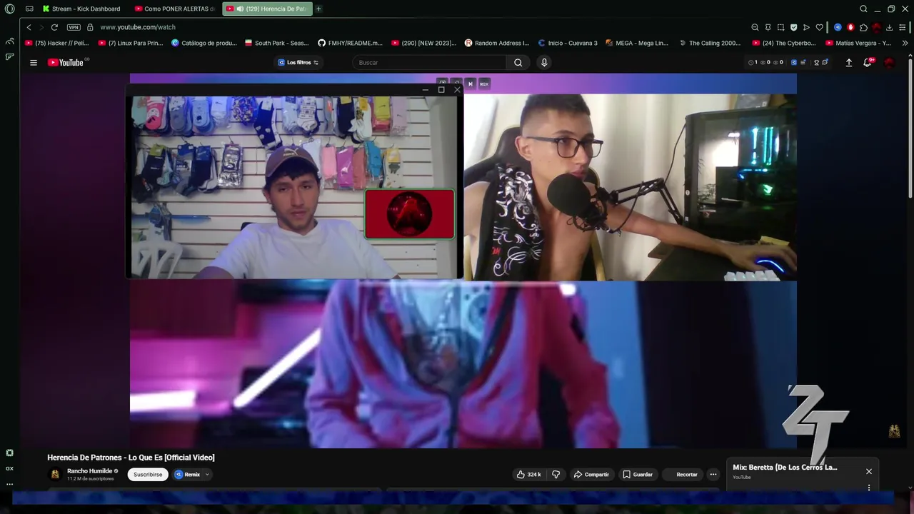The image size is (914, 514).
Task: Click the send/flow arrow icon in address bar
Action: pyautogui.click(x=806, y=27)
